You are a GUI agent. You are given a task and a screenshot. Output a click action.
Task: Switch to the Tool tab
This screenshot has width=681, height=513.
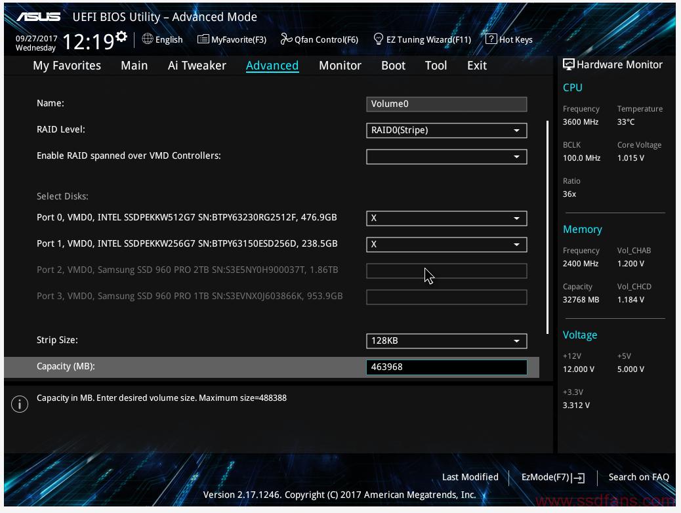[436, 66]
